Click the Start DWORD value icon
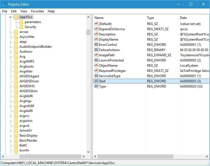 click(96, 81)
